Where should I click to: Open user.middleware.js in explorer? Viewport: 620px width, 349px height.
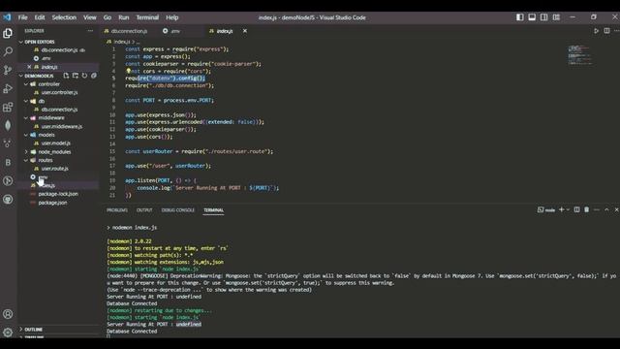click(x=62, y=127)
